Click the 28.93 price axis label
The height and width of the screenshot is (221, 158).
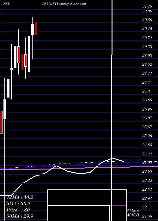[147, 55]
